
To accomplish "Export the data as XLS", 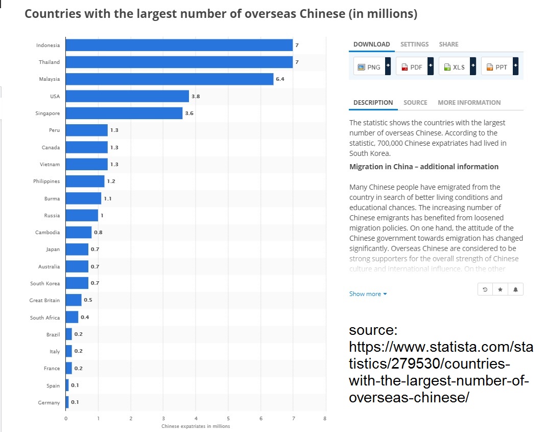I will click(x=455, y=67).
